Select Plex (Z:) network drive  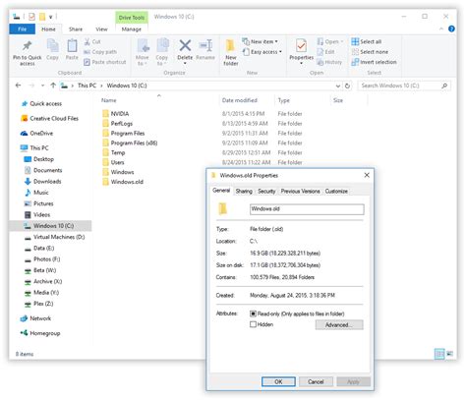click(x=38, y=304)
